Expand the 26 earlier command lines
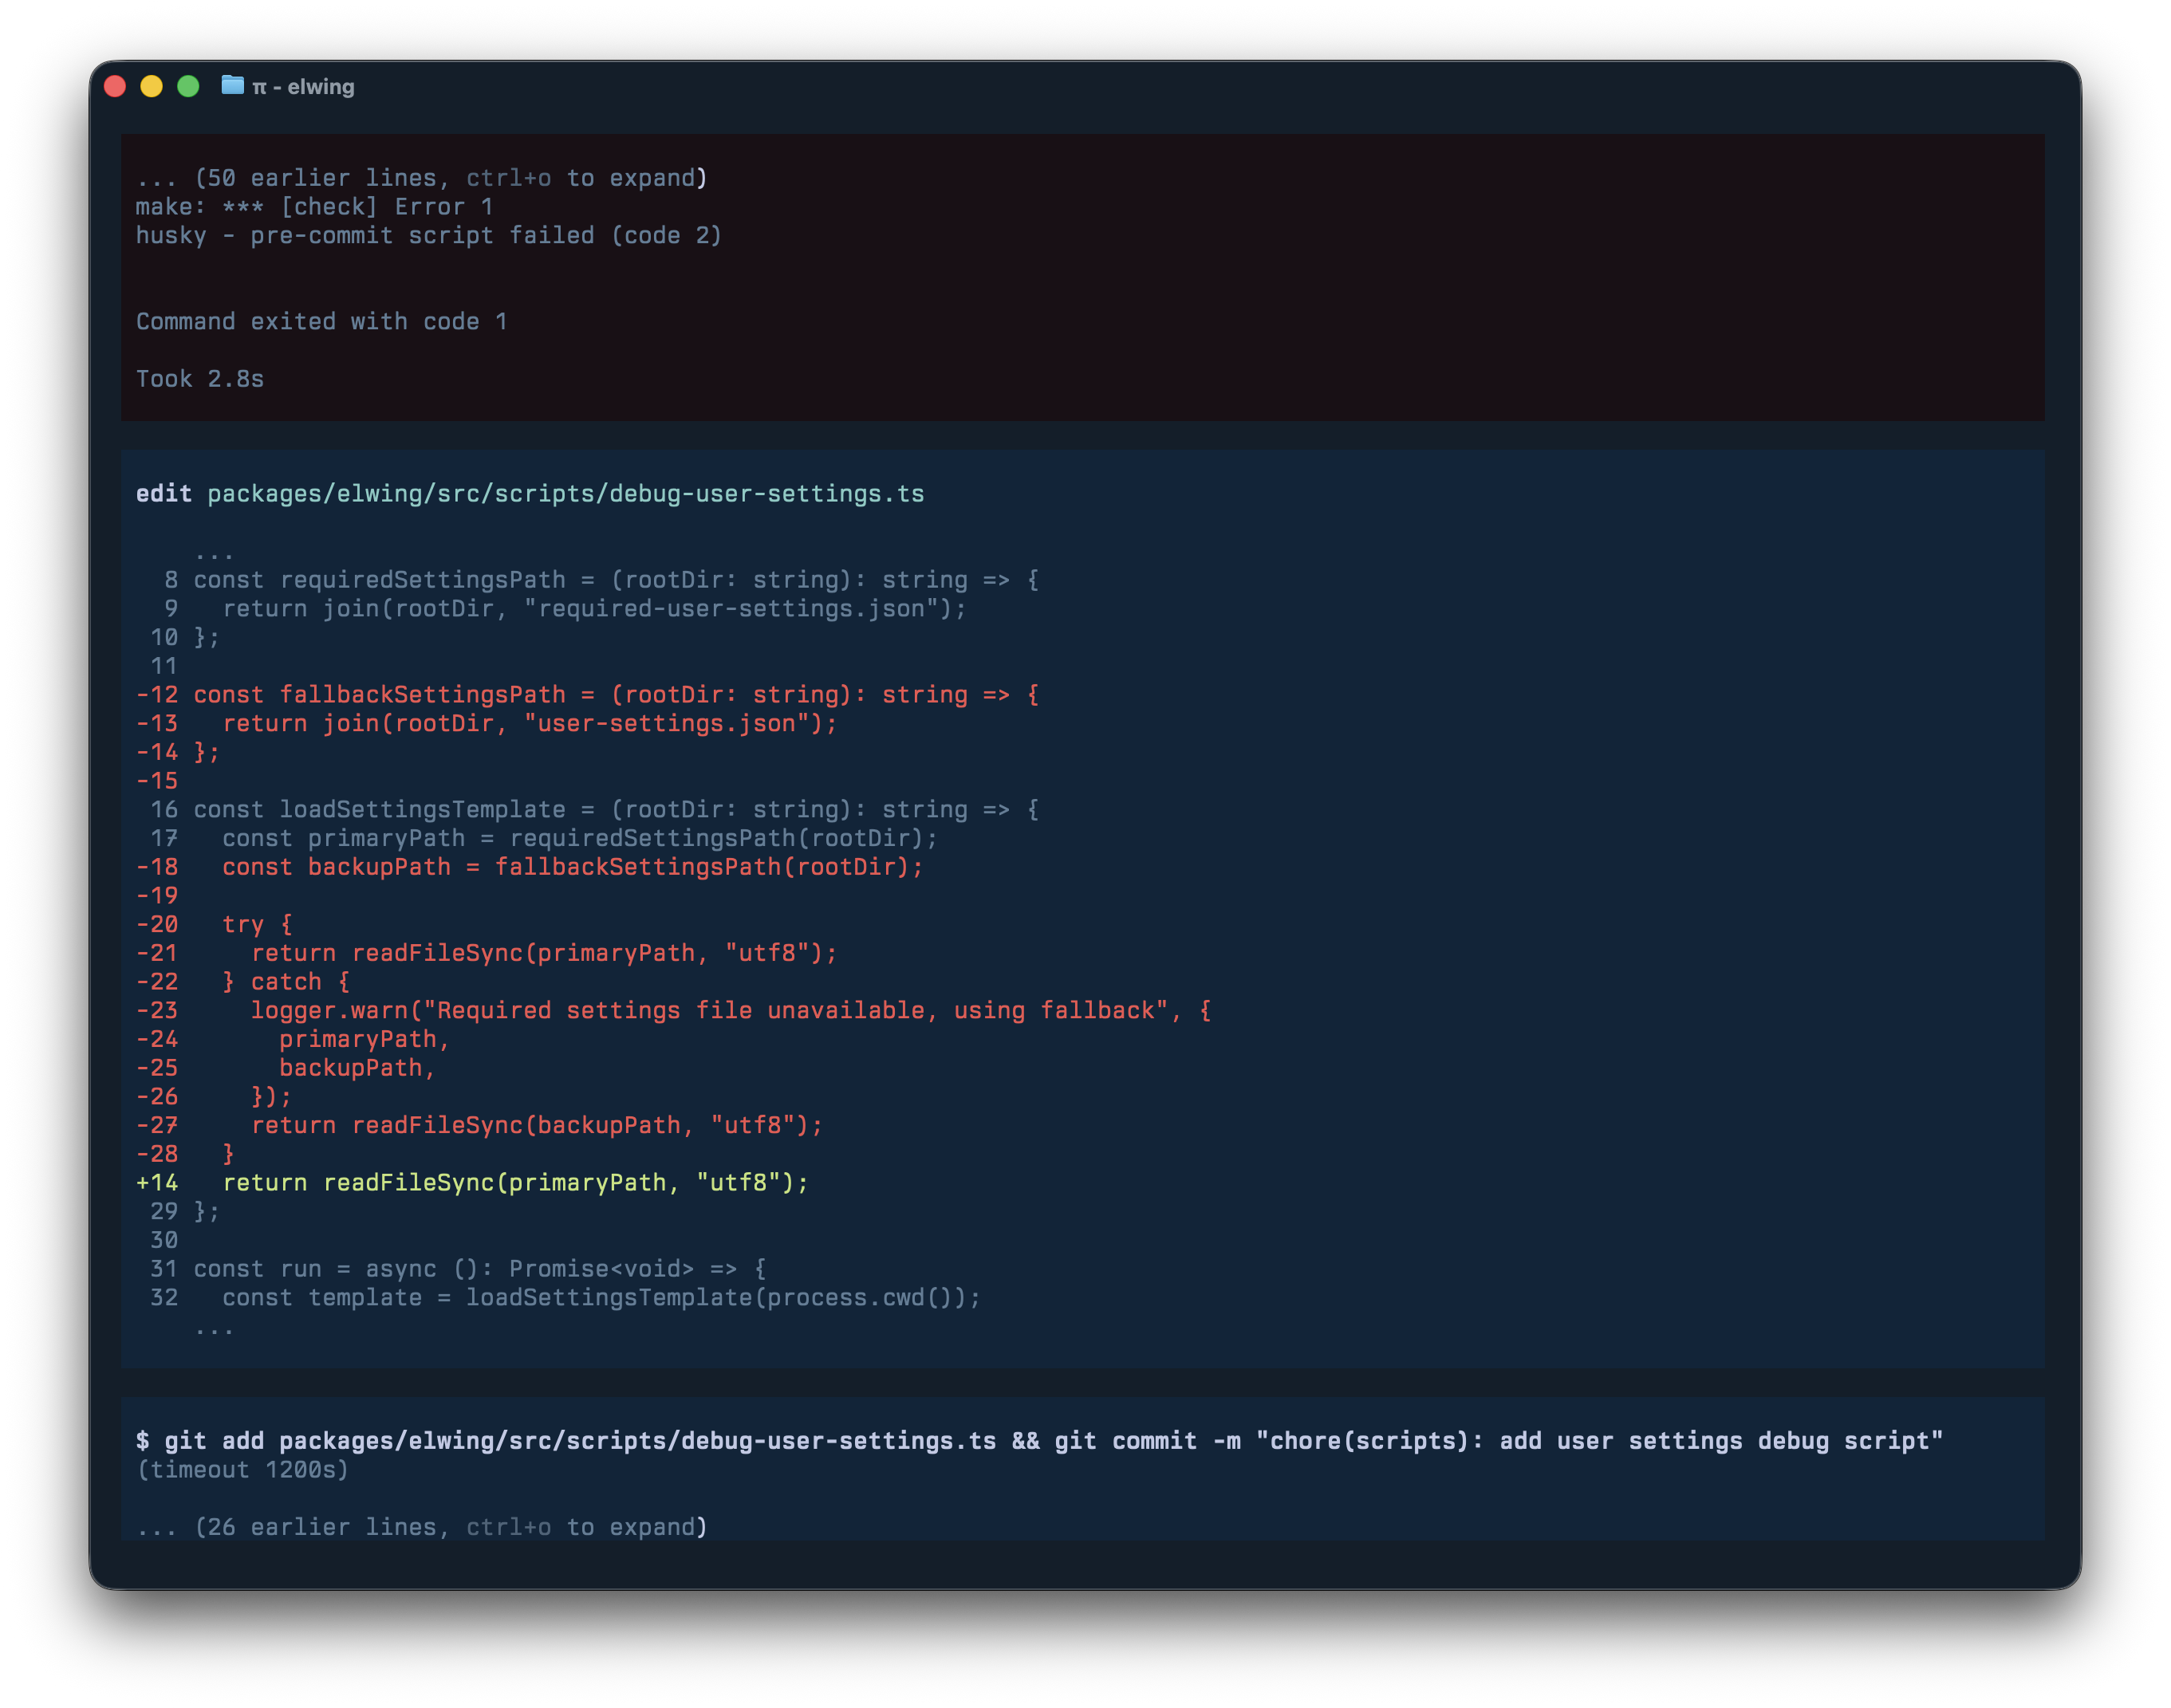 point(420,1526)
